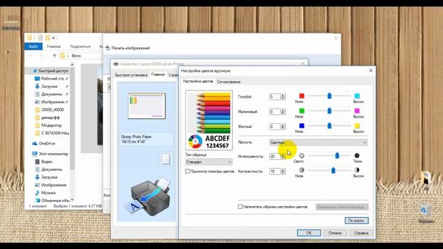443x249 pixels.
Task: Click the Glossy Photo Paper media label
Action: point(146,139)
